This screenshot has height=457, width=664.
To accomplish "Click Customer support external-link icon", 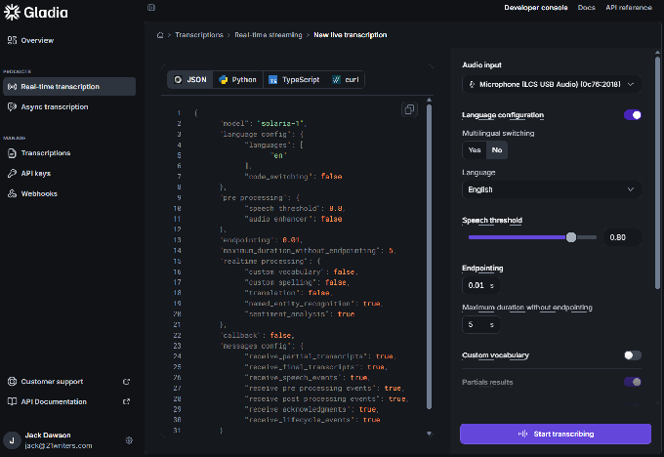I will [126, 382].
